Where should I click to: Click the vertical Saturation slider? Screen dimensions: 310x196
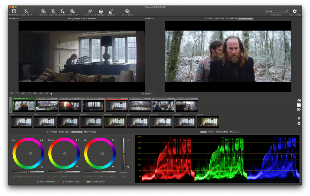click(x=123, y=154)
